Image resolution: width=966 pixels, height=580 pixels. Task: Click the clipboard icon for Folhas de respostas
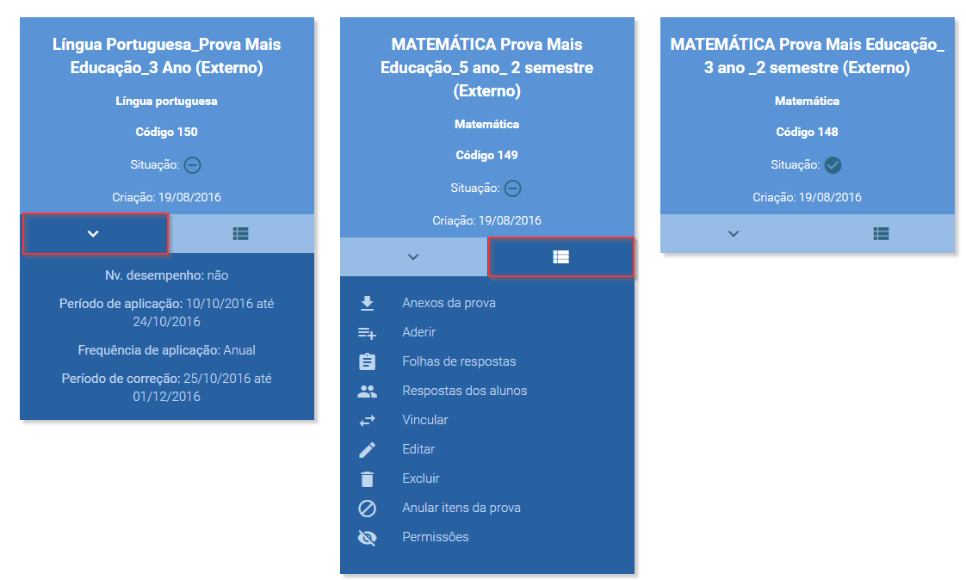coord(367,361)
